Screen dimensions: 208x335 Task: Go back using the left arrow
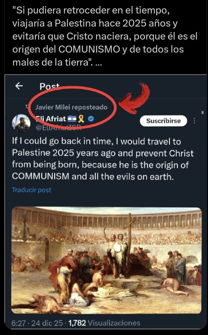(19, 86)
